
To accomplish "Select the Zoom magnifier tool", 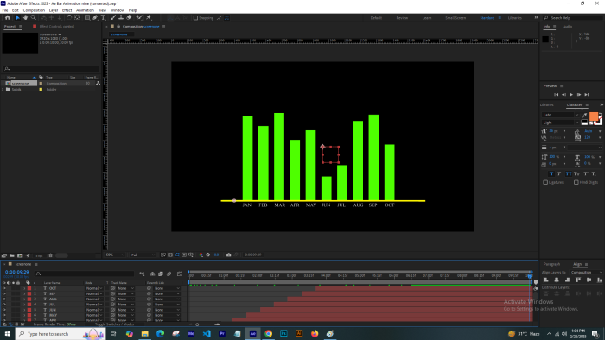I will [34, 18].
